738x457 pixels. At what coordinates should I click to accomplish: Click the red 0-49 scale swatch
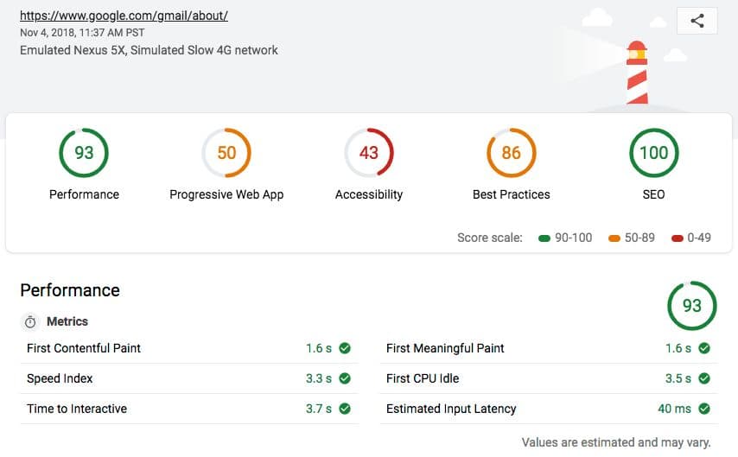click(x=678, y=238)
